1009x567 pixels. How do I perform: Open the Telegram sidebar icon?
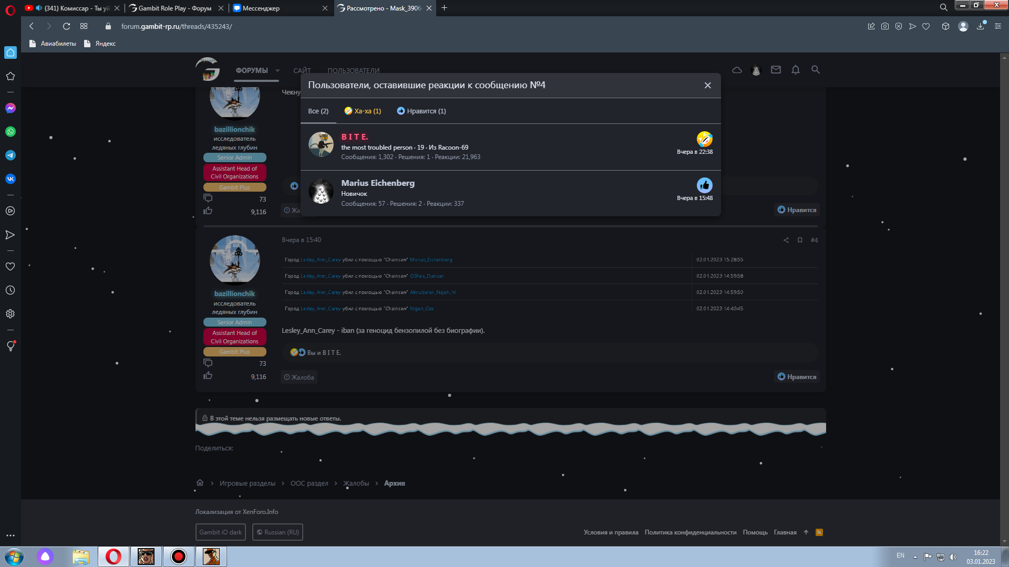(11, 155)
